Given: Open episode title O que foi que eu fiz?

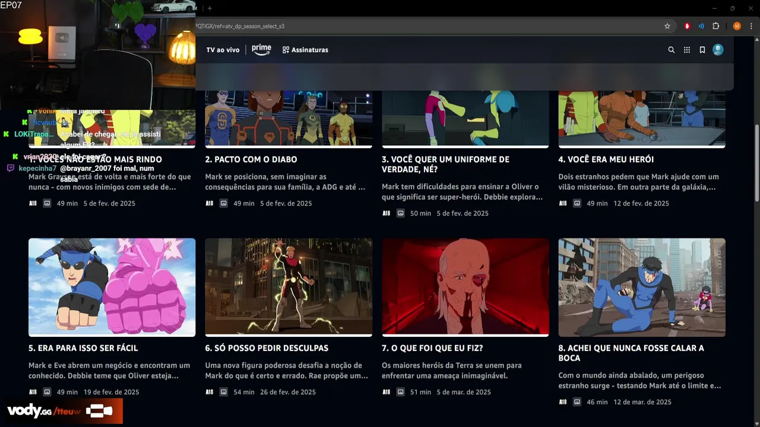Looking at the screenshot, I should [x=432, y=348].
